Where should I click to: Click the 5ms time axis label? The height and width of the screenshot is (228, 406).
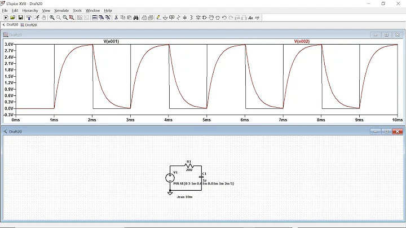pos(206,120)
